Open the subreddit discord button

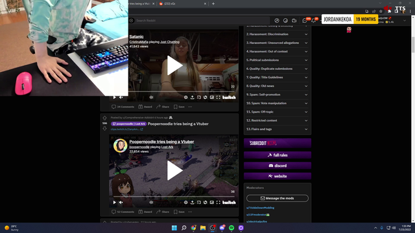click(278, 166)
